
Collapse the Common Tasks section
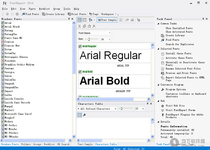pos(158,23)
